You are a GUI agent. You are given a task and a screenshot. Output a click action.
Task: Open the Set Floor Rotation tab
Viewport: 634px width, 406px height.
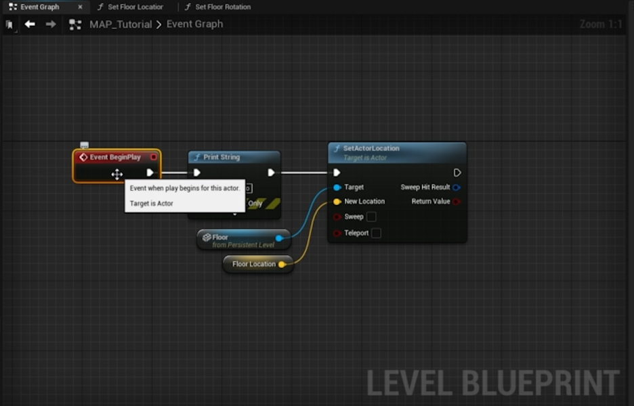pos(222,7)
